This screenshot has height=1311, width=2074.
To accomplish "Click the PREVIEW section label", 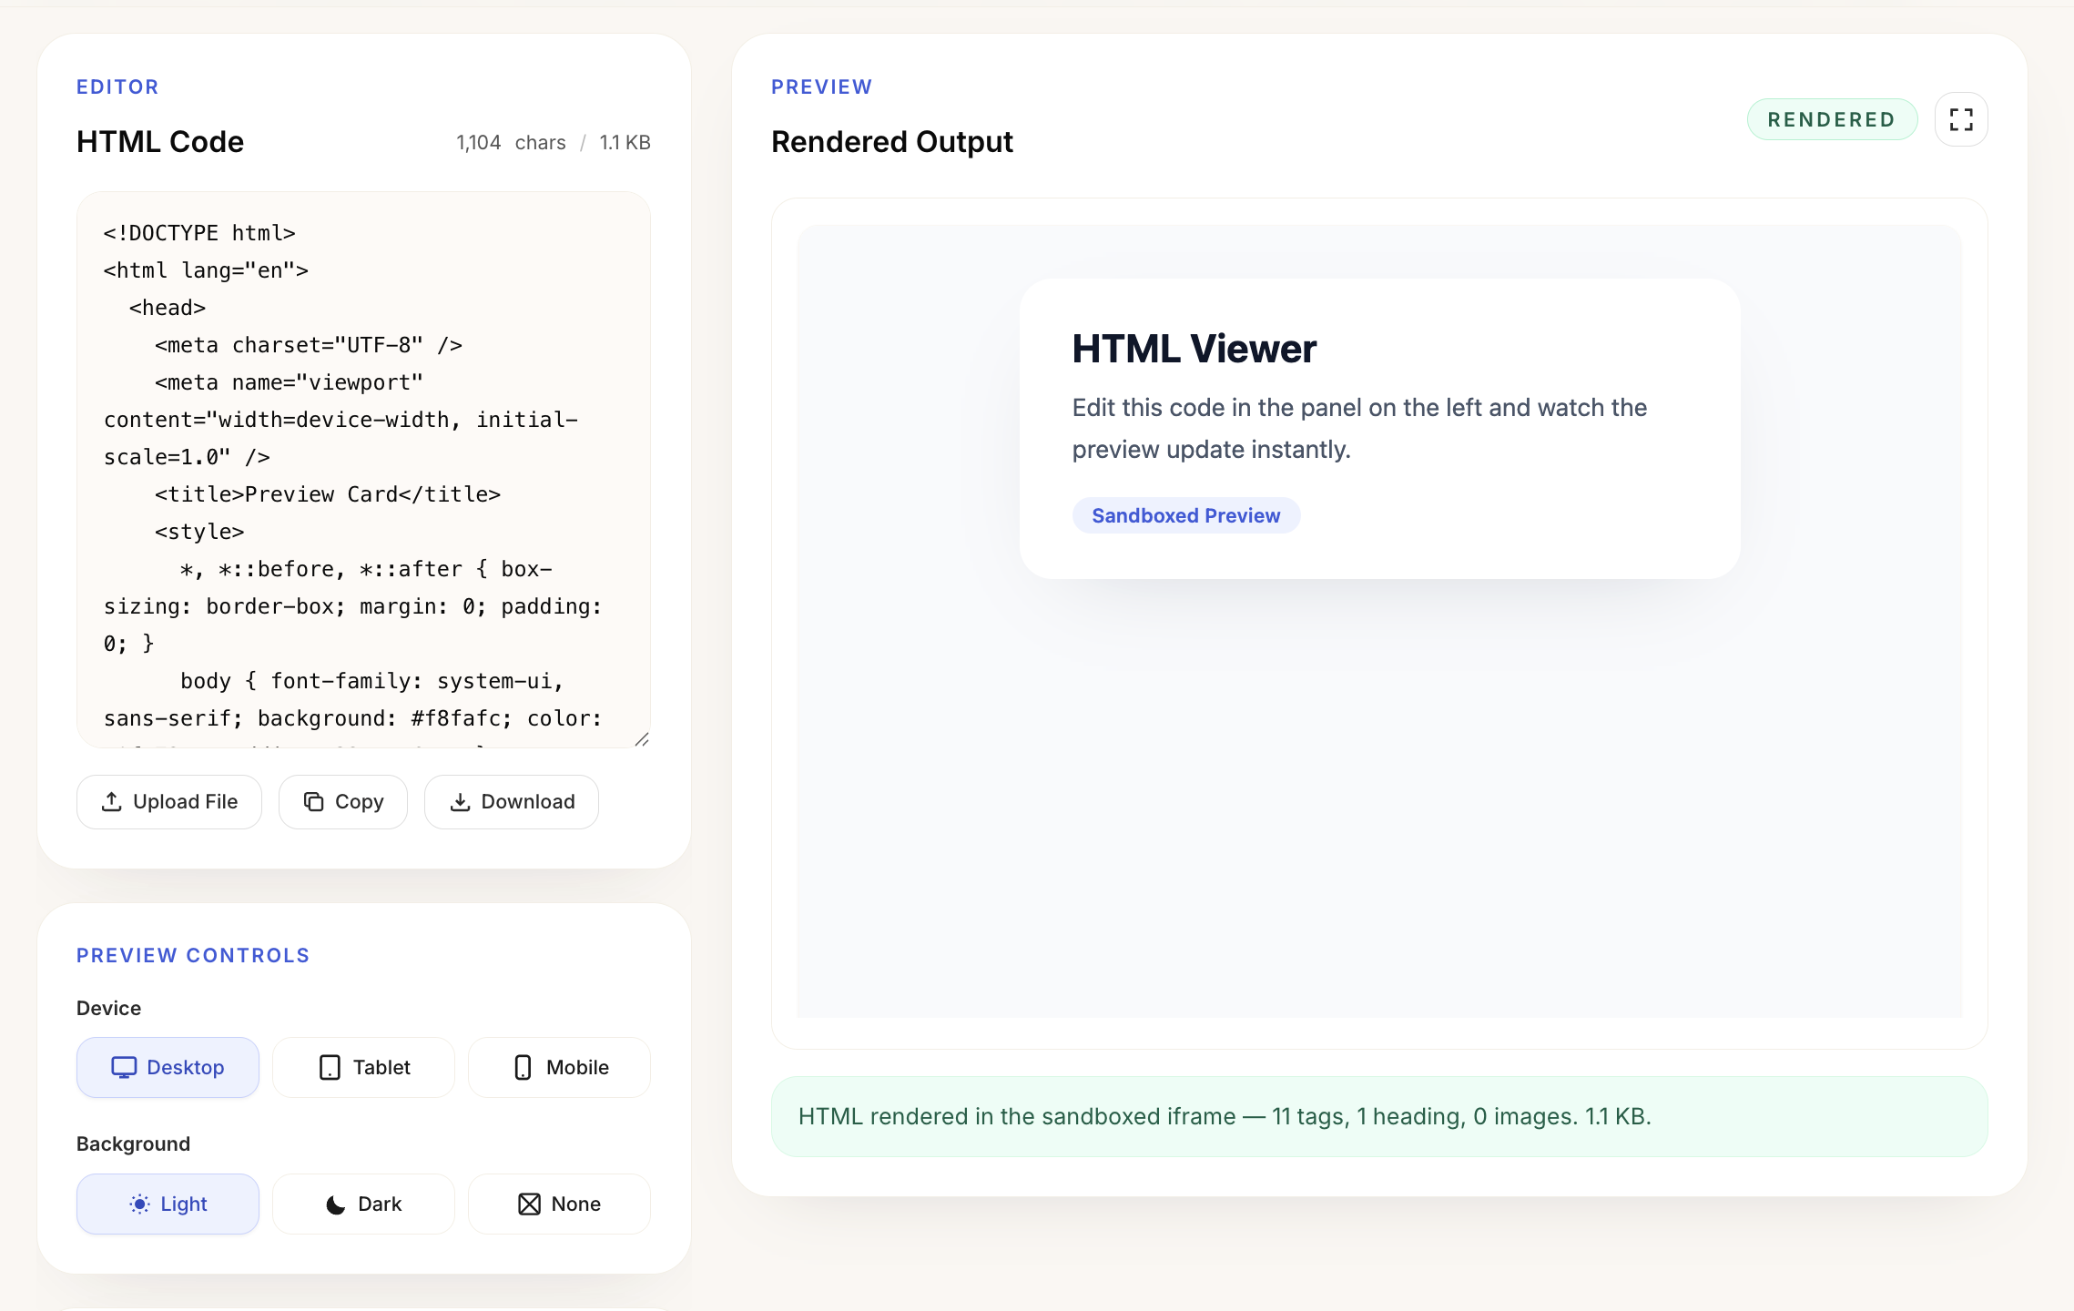I will click(x=822, y=86).
